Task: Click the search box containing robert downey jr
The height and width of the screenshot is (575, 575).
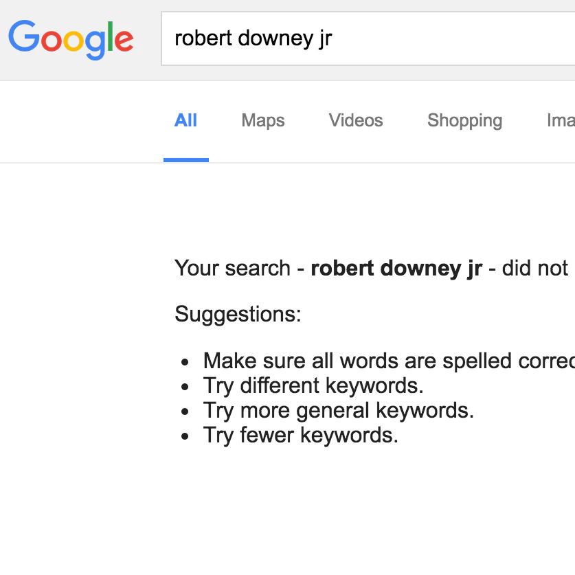Action: [x=368, y=38]
